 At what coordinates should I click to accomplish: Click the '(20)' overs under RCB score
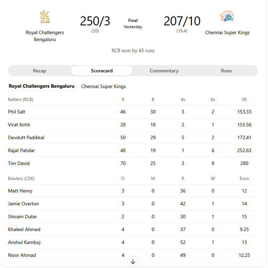(95, 31)
